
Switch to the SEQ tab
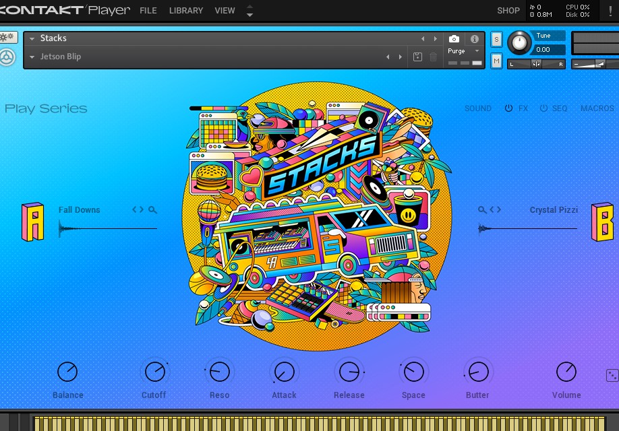click(x=560, y=108)
